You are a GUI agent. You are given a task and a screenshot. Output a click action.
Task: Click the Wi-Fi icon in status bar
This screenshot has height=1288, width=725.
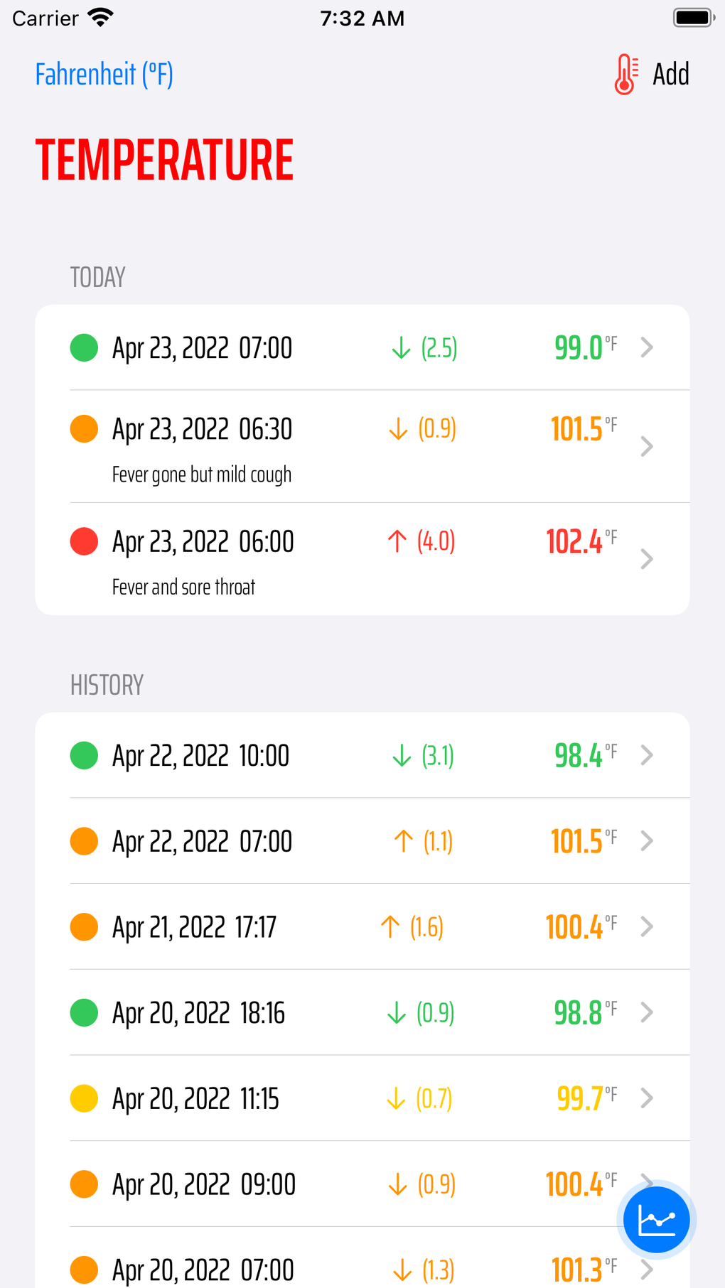[x=101, y=18]
